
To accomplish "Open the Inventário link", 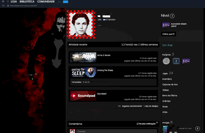I will point(167,79).
